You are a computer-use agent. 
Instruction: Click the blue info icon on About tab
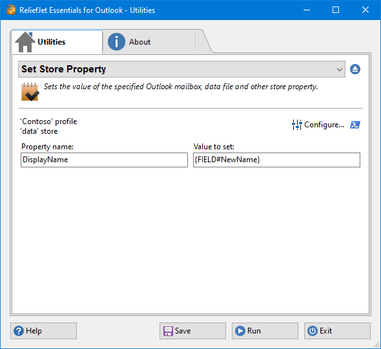(x=116, y=42)
